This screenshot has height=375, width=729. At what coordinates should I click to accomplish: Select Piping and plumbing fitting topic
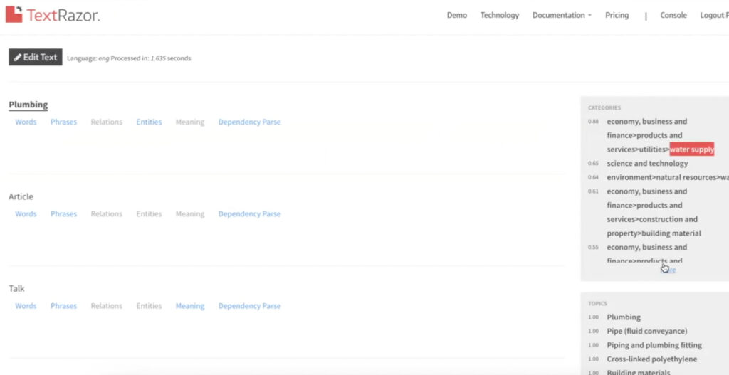[654, 345]
